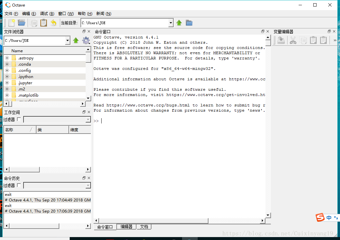Close the command window panel

[x=268, y=32]
